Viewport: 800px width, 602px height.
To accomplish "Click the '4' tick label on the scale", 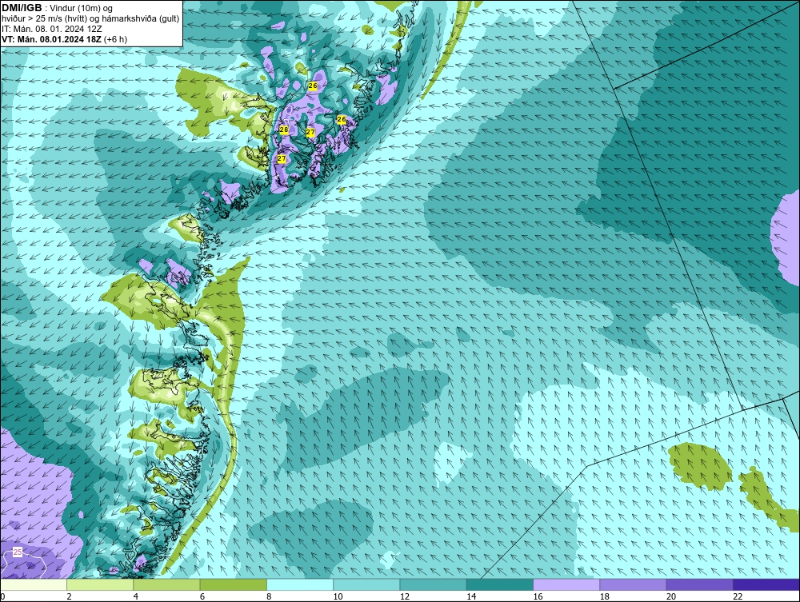I will [x=136, y=596].
